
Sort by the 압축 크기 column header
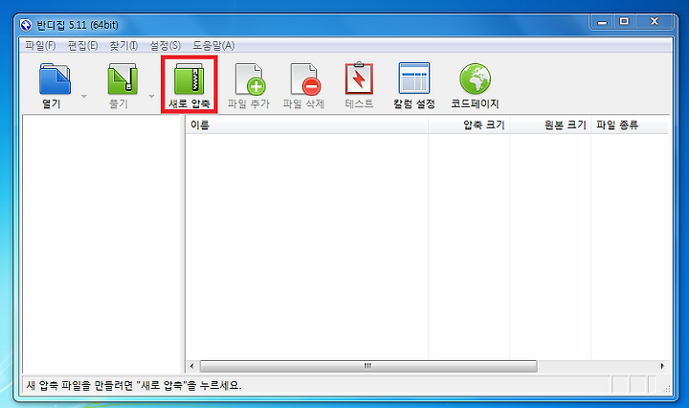click(469, 125)
